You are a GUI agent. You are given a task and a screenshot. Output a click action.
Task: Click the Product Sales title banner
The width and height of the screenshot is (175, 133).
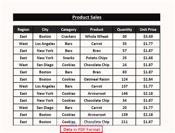[87, 17]
